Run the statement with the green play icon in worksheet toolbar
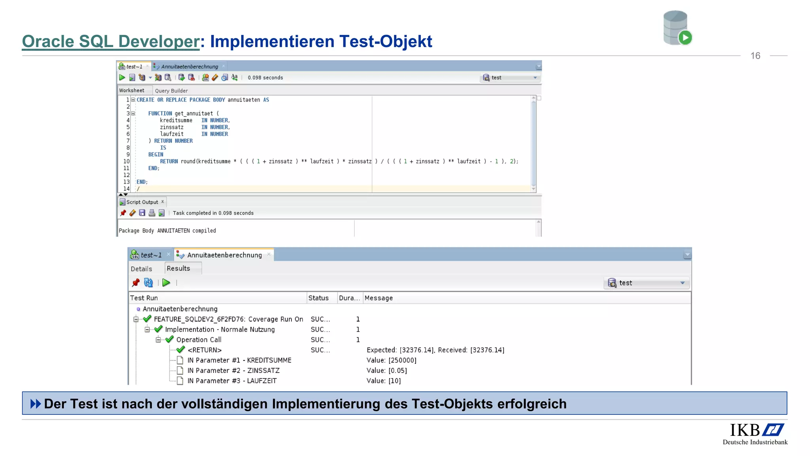This screenshot has width=810, height=456. tap(122, 78)
